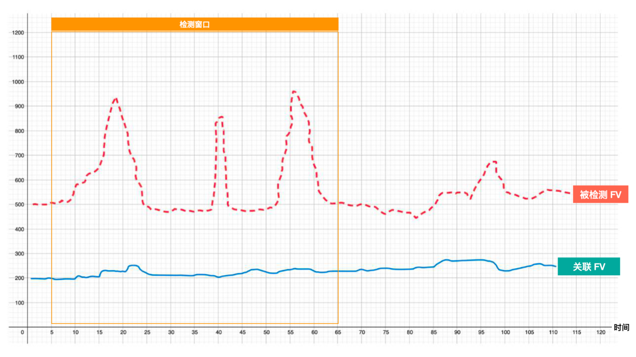This screenshot has width=636, height=357.
Task: Select the 800 y-axis tick label
Action: pos(18,131)
